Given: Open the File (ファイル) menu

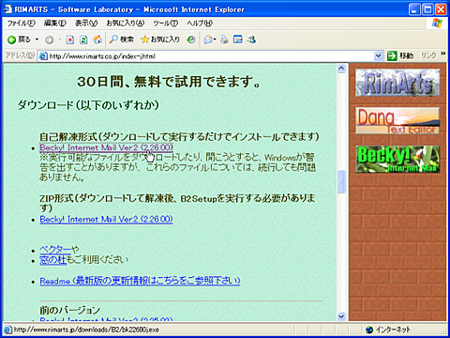Looking at the screenshot, I should tap(21, 23).
